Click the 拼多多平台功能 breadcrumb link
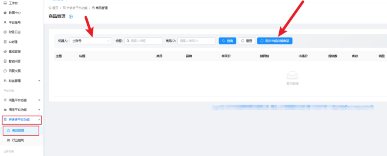The height and width of the screenshot is (156, 387). pyautogui.click(x=75, y=8)
